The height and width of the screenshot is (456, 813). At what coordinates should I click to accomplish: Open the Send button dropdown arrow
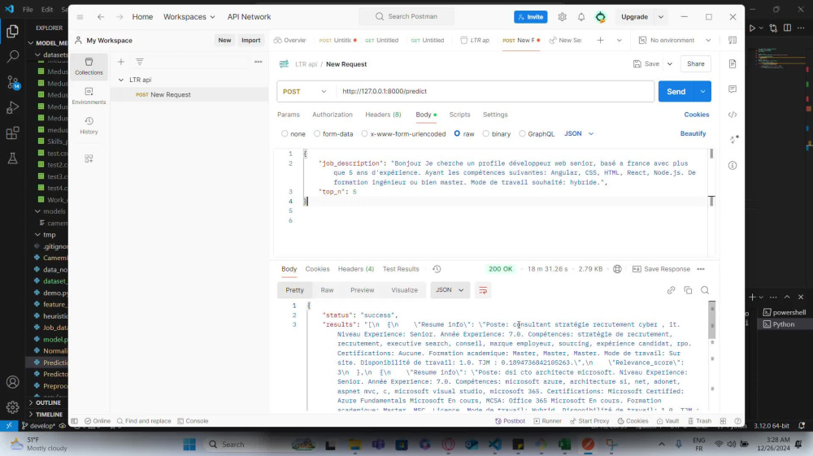702,91
